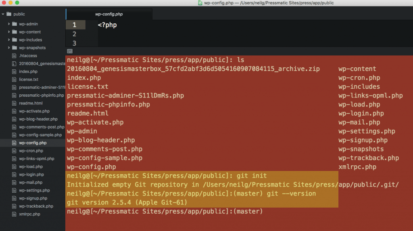The width and height of the screenshot is (413, 231).
Task: Open pressmatic-adminer-S11 file in sidebar
Action: click(x=42, y=87)
